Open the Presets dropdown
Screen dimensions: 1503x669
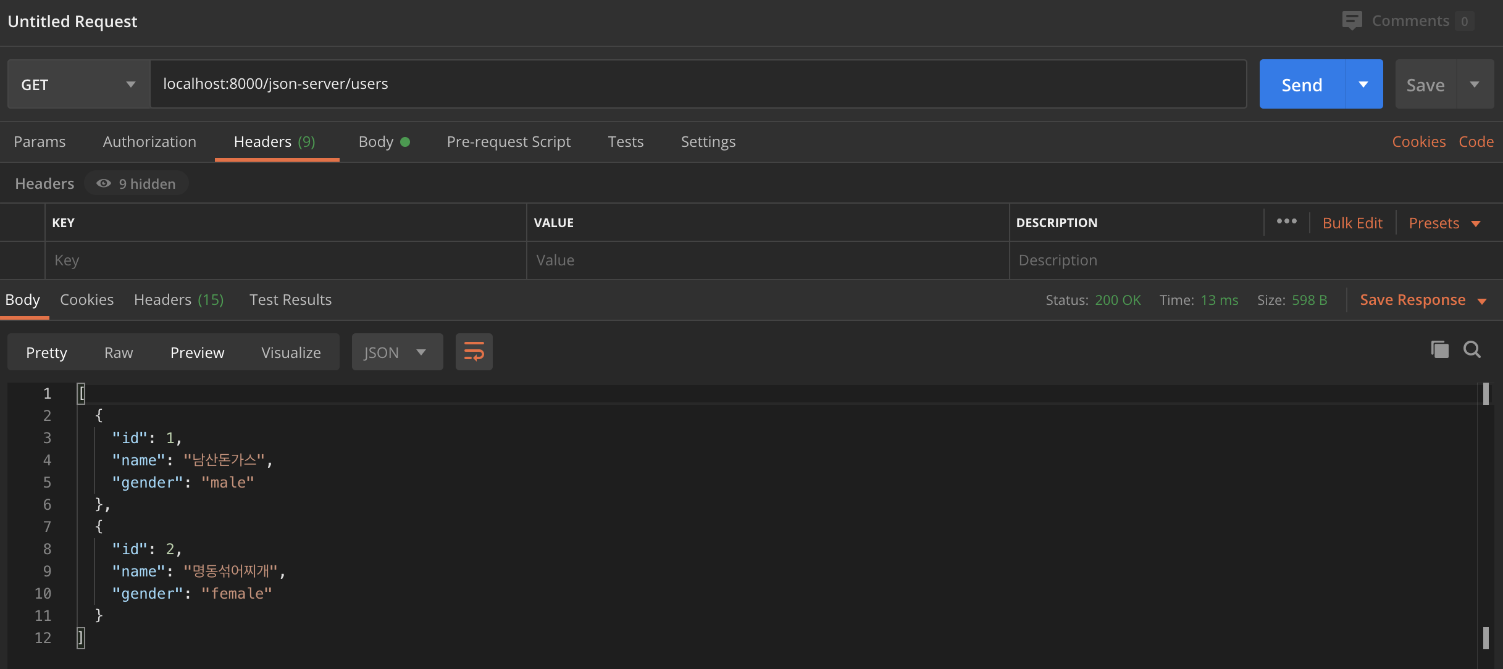point(1444,223)
